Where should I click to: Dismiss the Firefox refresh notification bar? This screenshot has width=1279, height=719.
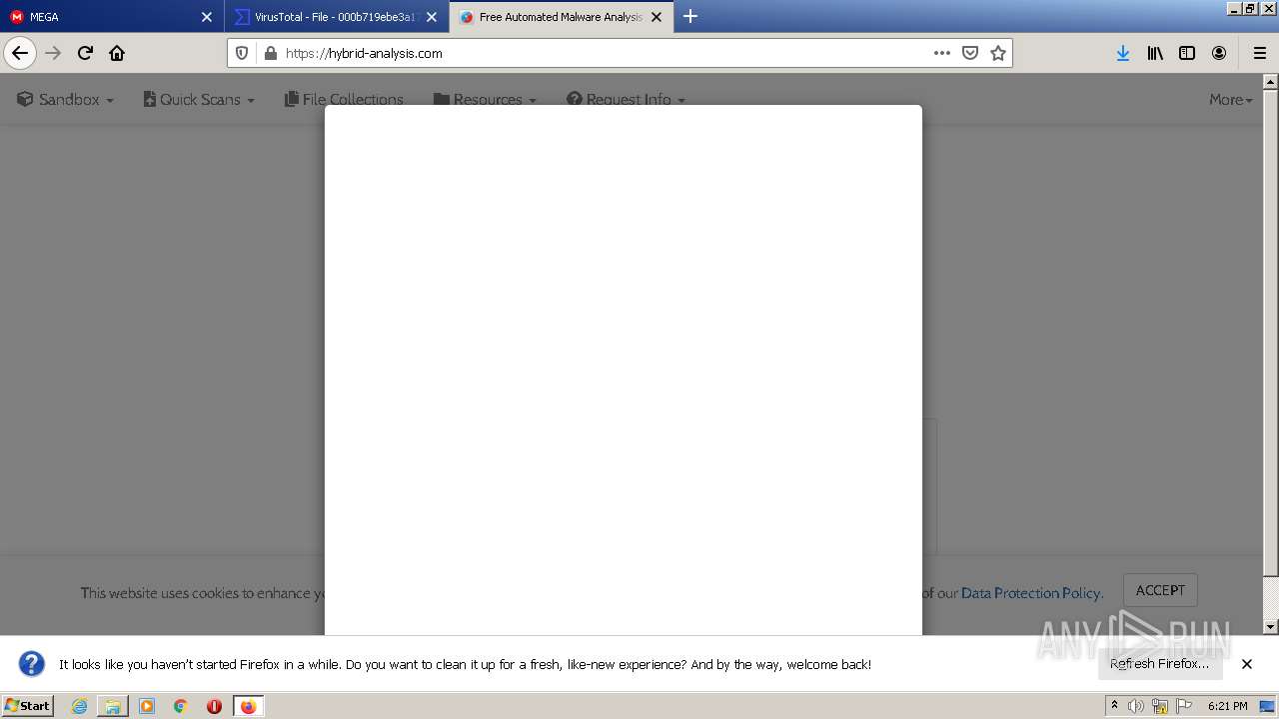(x=1247, y=664)
